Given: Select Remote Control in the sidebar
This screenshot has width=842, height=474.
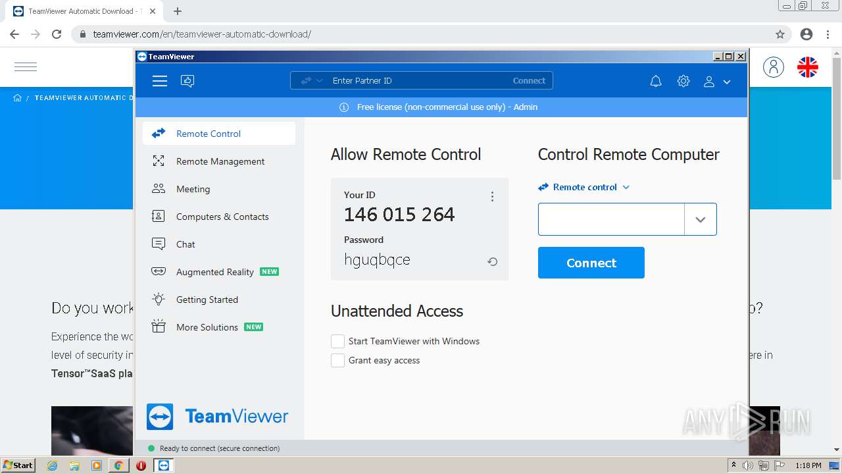Looking at the screenshot, I should (219, 134).
